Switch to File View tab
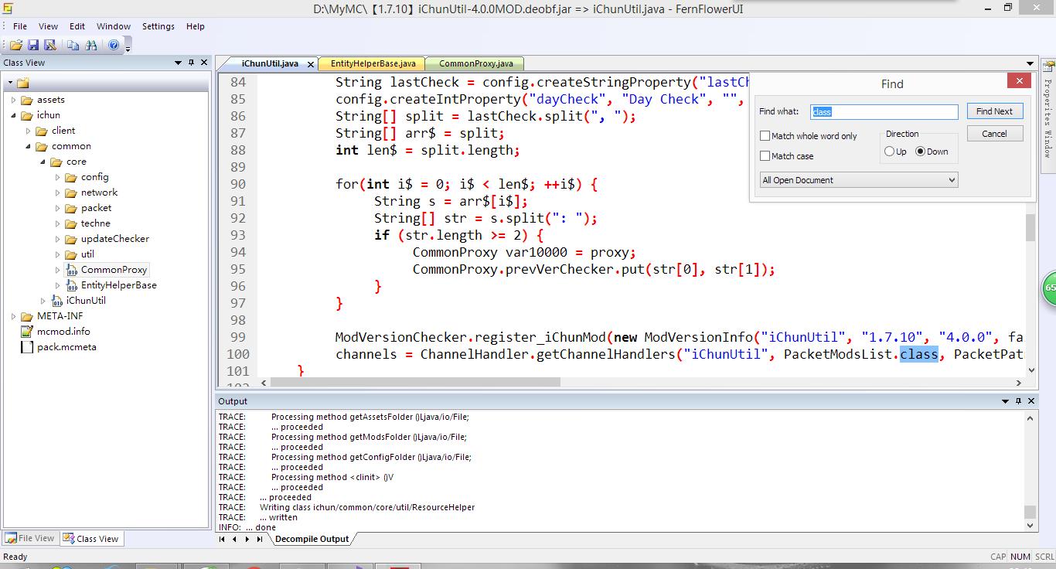This screenshot has width=1056, height=569. (30, 538)
